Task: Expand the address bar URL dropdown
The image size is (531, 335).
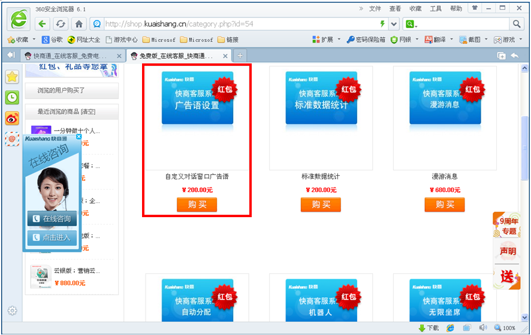Action: (394, 24)
